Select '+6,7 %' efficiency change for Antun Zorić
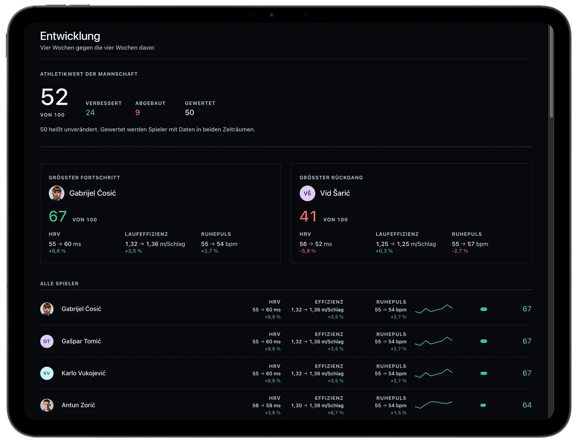Viewport: 578px width, 443px height. pyautogui.click(x=336, y=413)
